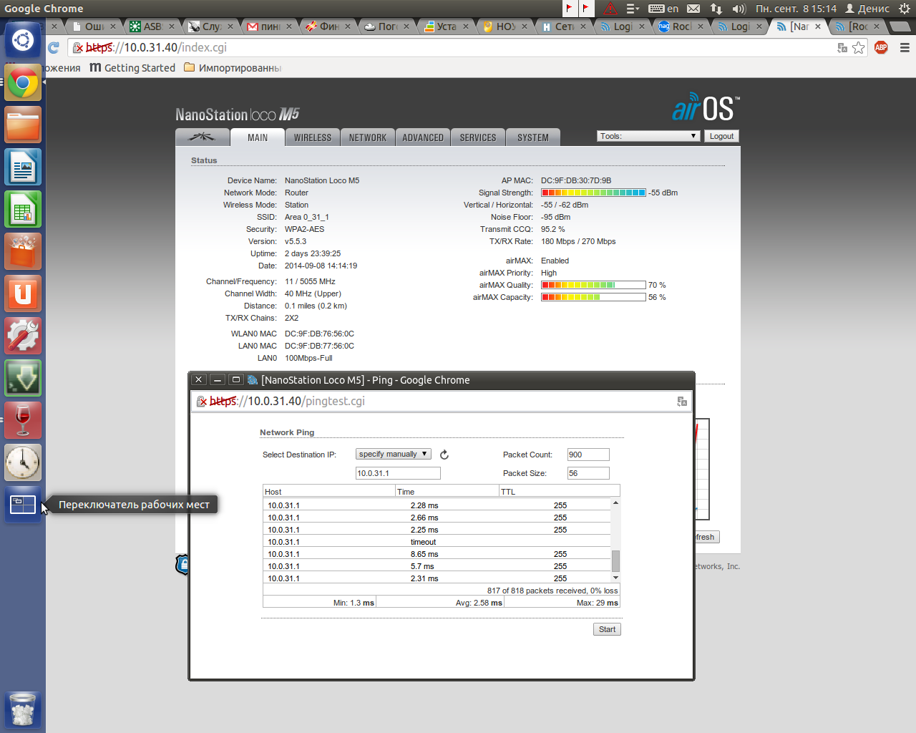Click the airMAX Quality bar
This screenshot has width=916, height=733.
click(594, 285)
